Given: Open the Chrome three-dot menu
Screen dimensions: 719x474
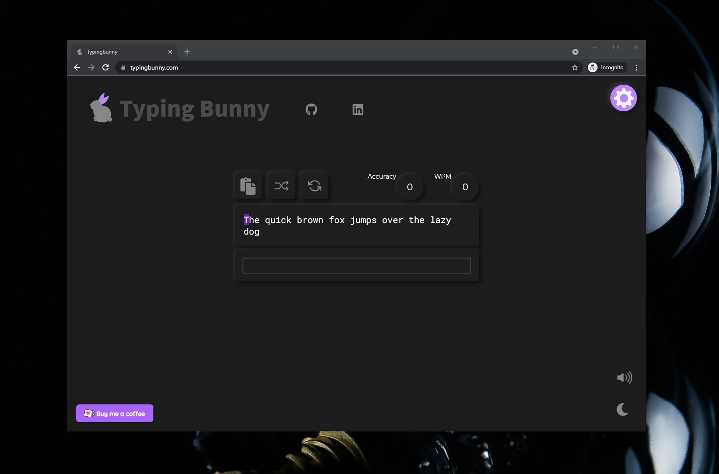Looking at the screenshot, I should [x=637, y=67].
